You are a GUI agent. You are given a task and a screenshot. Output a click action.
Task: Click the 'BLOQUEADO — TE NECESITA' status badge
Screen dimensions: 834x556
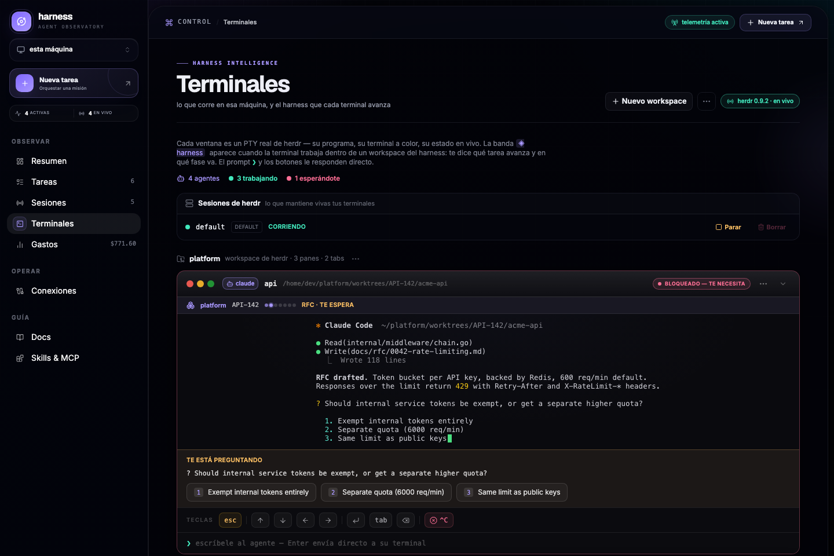[x=701, y=284]
